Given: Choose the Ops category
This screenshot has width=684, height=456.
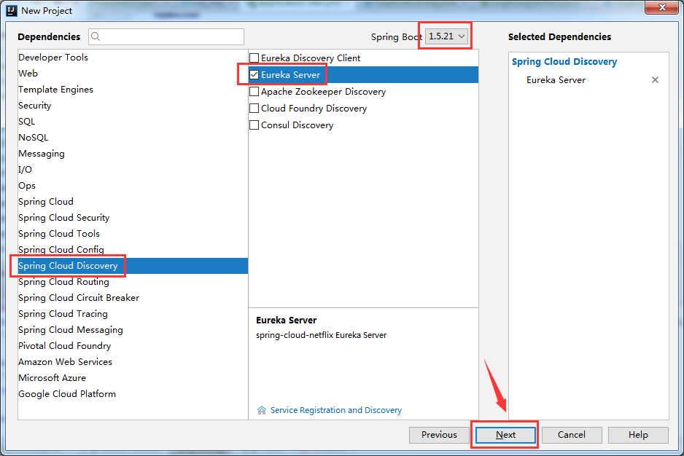Looking at the screenshot, I should 133,186.
